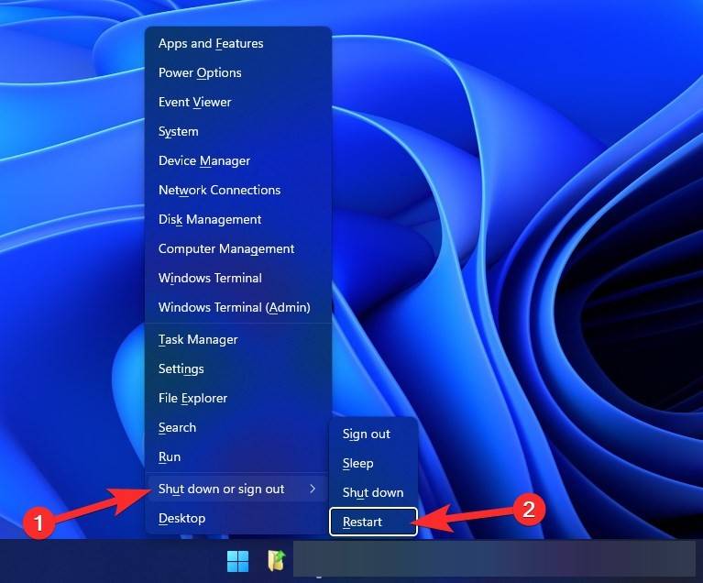Screen dimensions: 703x583
Task: Launch Computer Management
Action: 238,249
